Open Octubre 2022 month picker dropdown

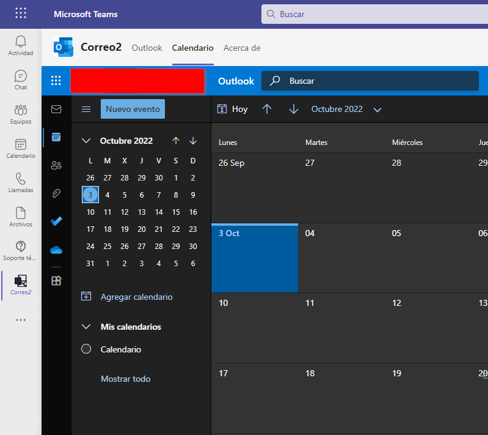[x=346, y=109]
